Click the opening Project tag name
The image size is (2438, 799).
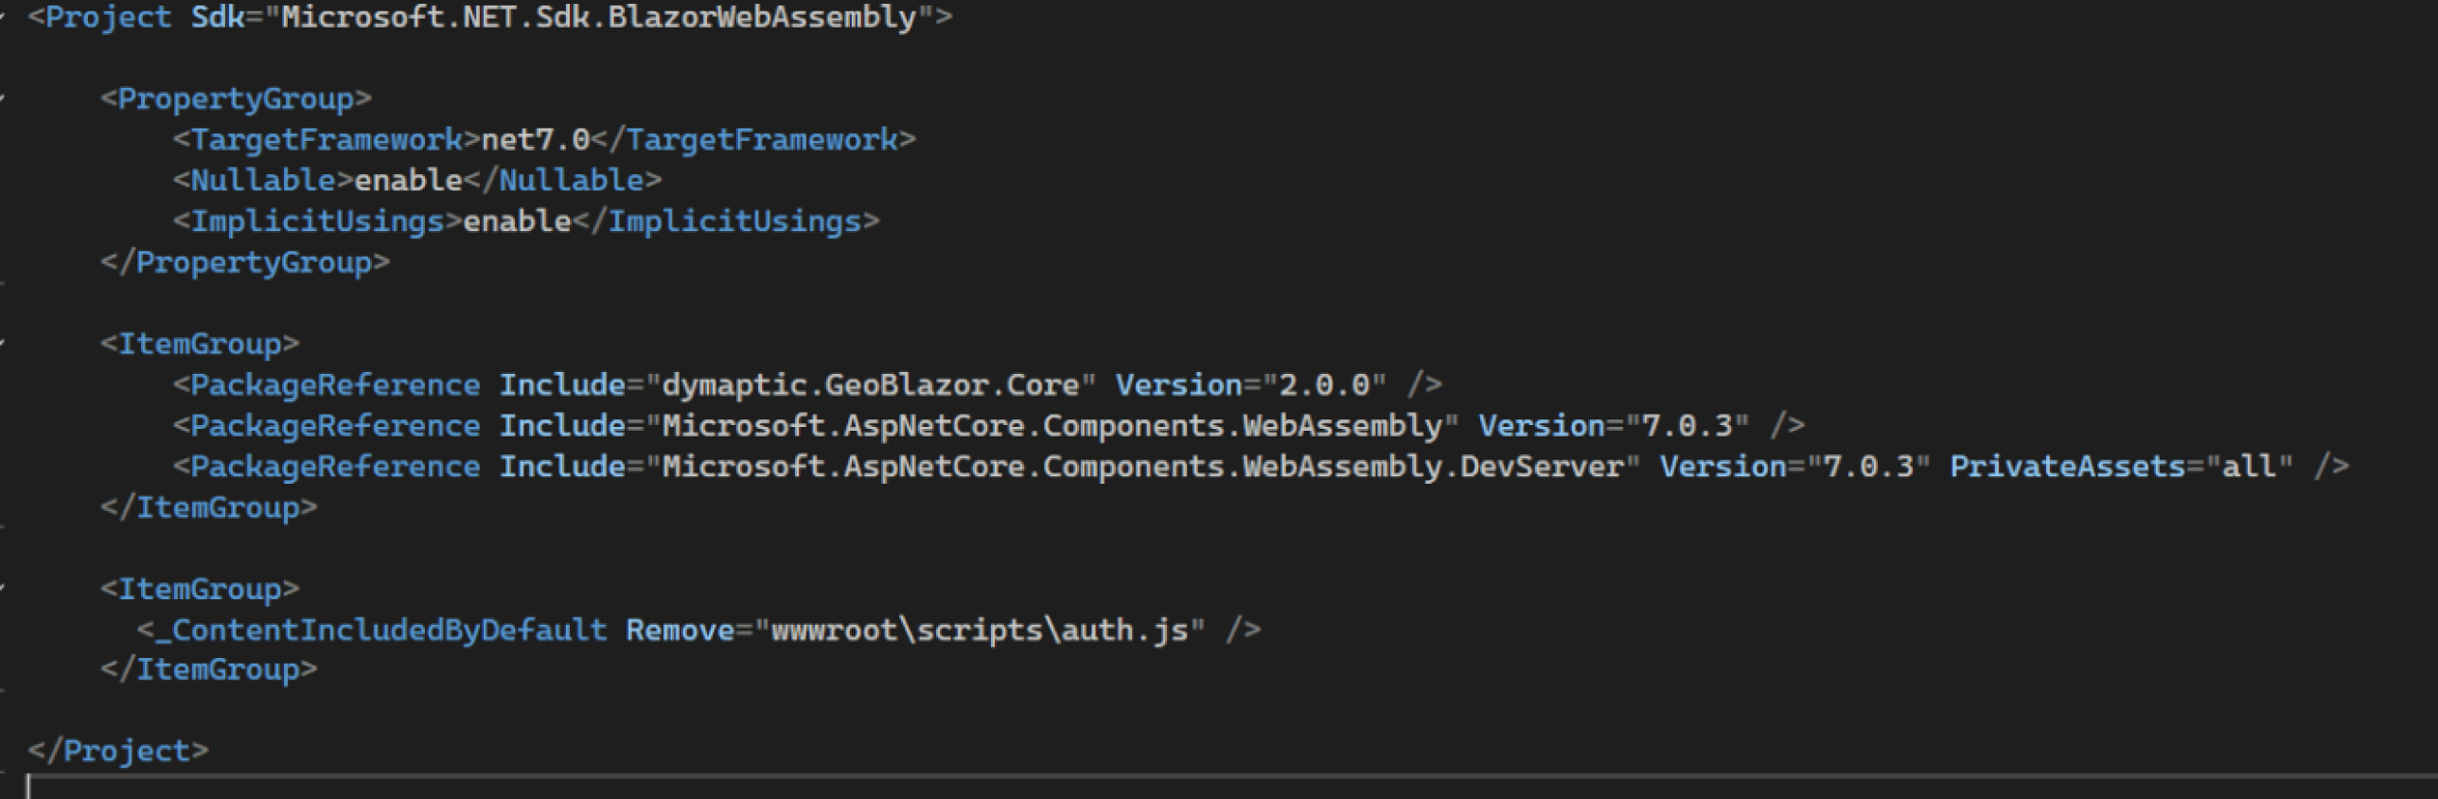tap(109, 18)
